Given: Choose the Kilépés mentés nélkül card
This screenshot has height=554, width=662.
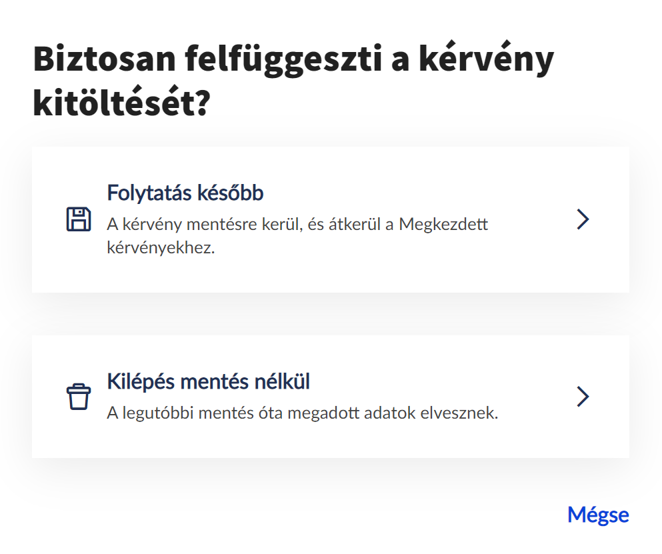Looking at the screenshot, I should tap(330, 397).
